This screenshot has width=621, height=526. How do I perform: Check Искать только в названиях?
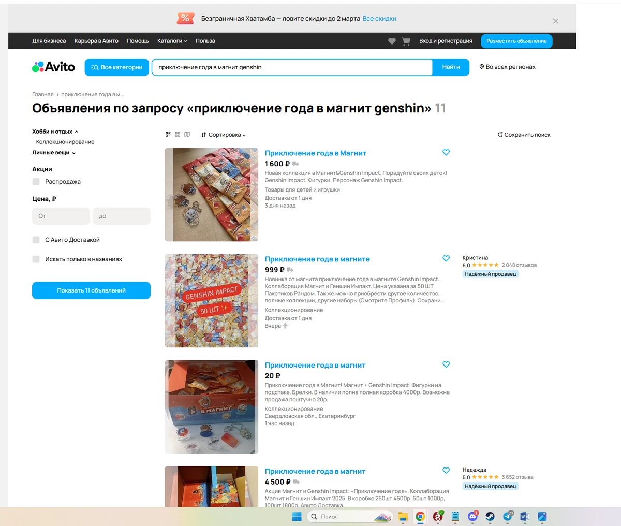pyautogui.click(x=36, y=259)
